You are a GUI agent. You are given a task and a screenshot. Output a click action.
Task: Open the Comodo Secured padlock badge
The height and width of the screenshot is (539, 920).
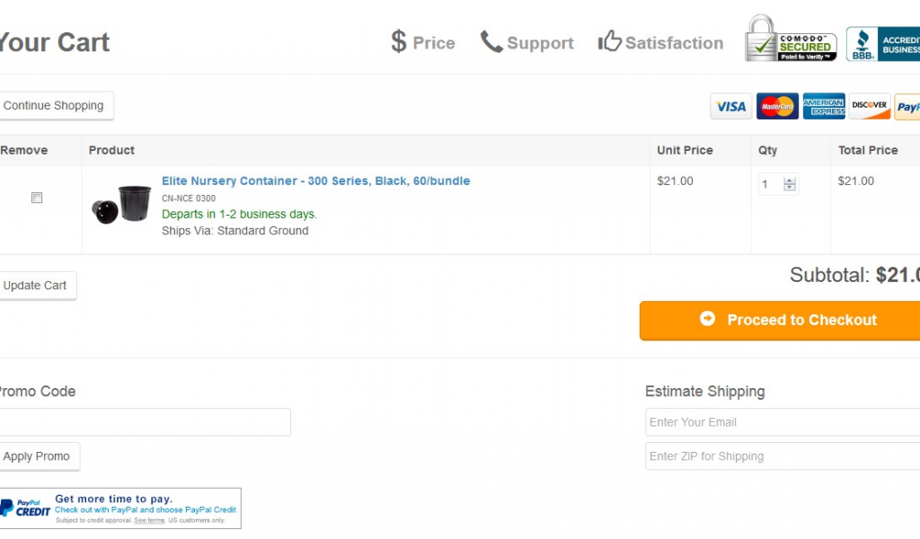[x=791, y=39]
